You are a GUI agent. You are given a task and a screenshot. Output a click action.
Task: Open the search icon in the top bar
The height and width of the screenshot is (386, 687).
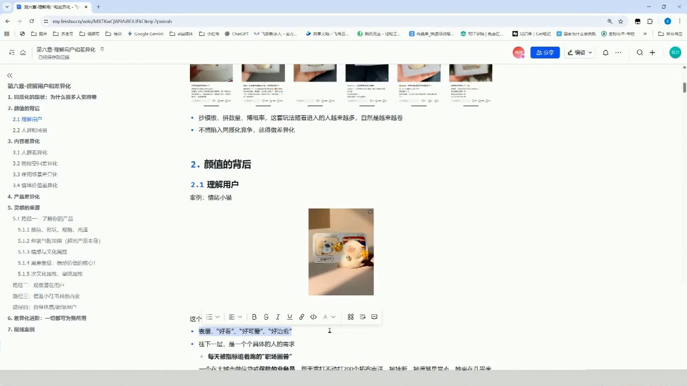click(640, 53)
